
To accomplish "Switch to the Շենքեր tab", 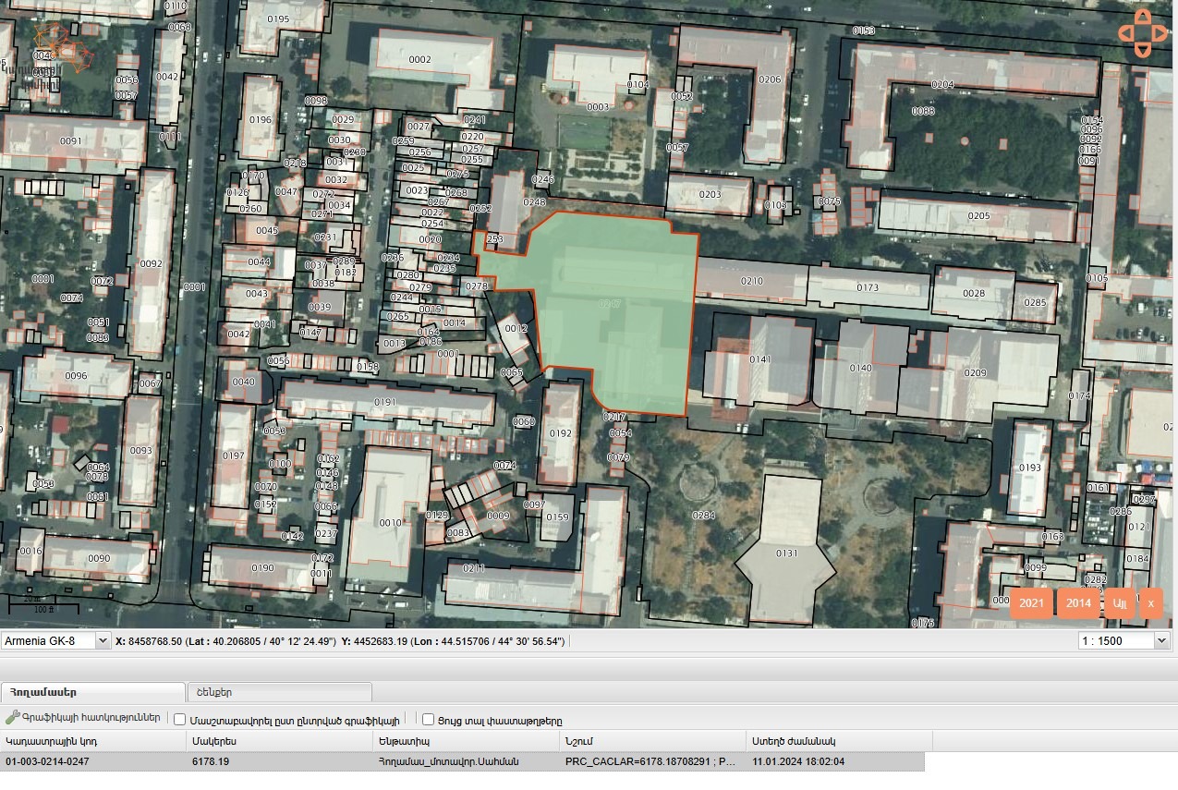I will (279, 691).
